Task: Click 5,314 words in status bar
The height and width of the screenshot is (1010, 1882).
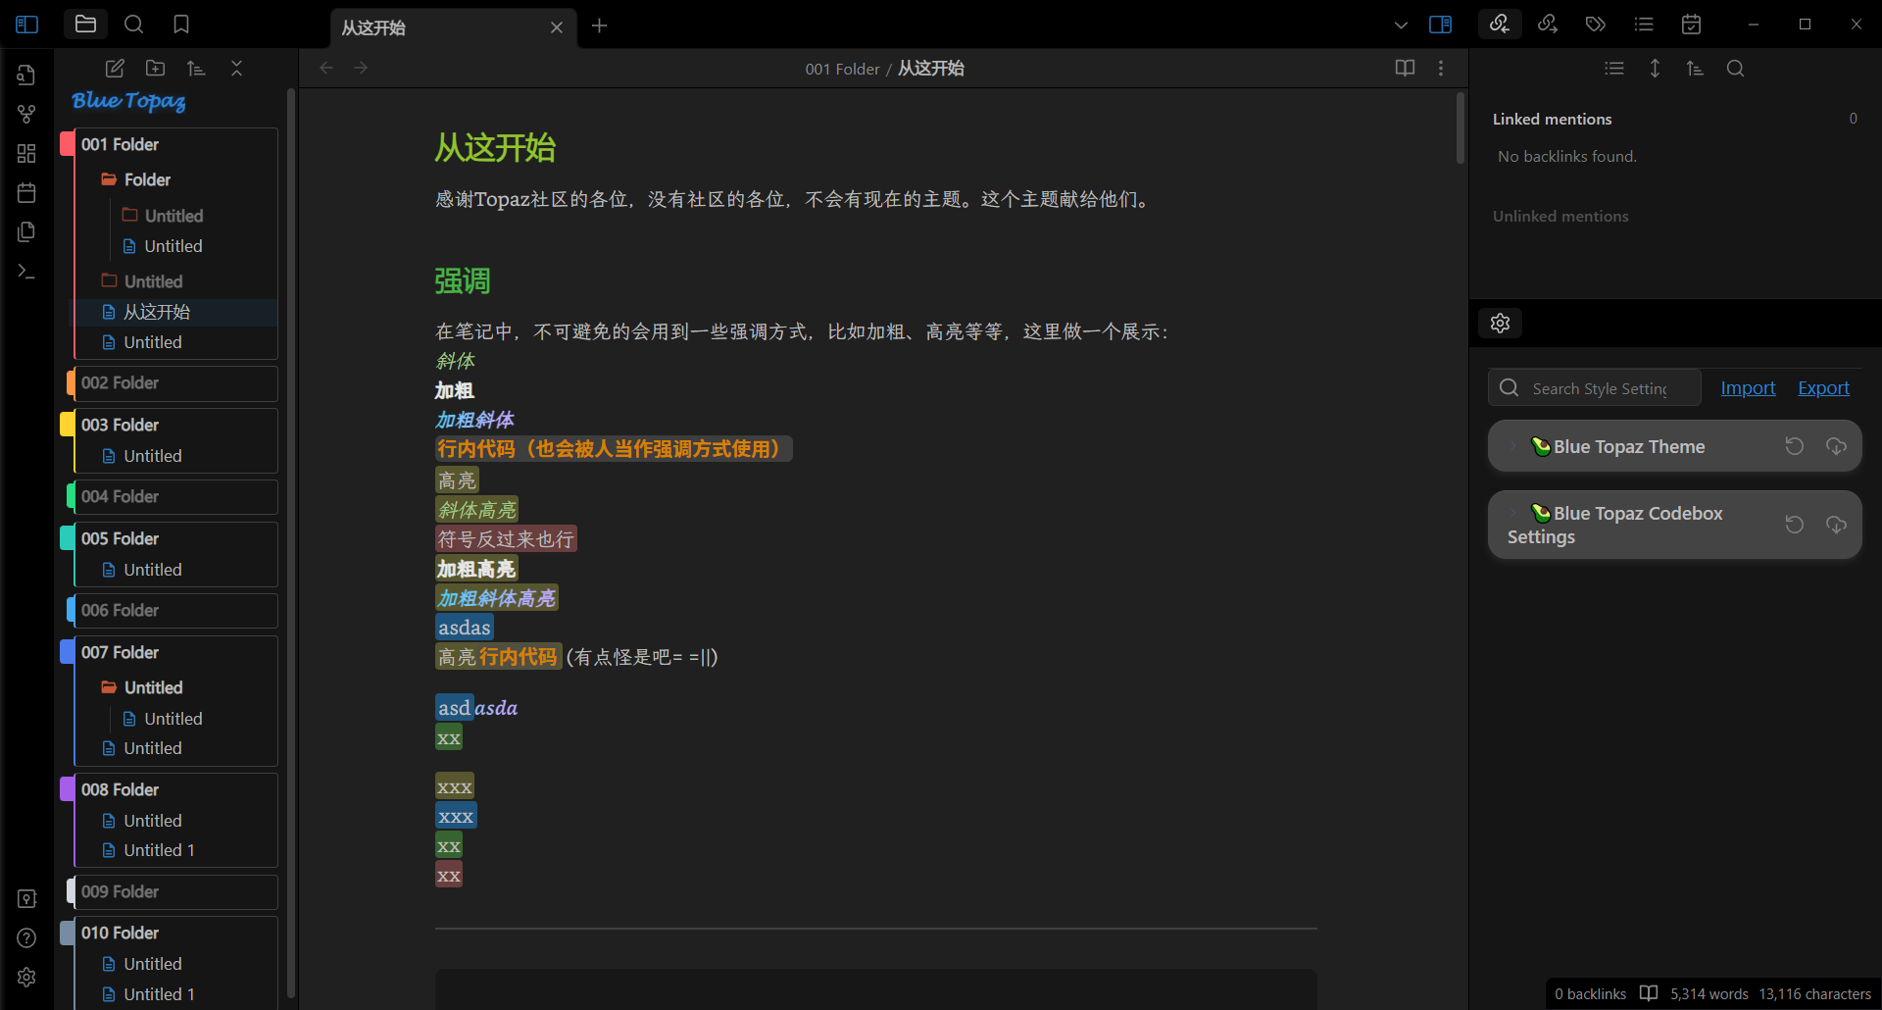Action: click(1709, 993)
